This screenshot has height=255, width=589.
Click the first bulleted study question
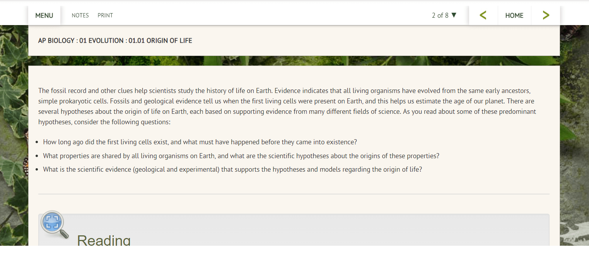pyautogui.click(x=200, y=142)
